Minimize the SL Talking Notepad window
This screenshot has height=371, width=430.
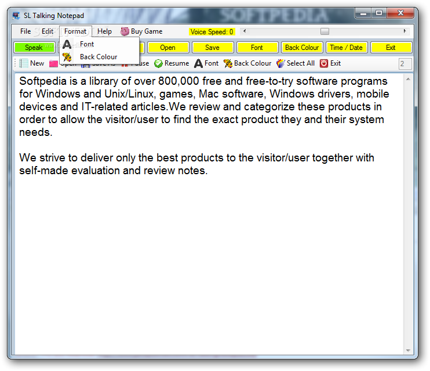(363, 13)
